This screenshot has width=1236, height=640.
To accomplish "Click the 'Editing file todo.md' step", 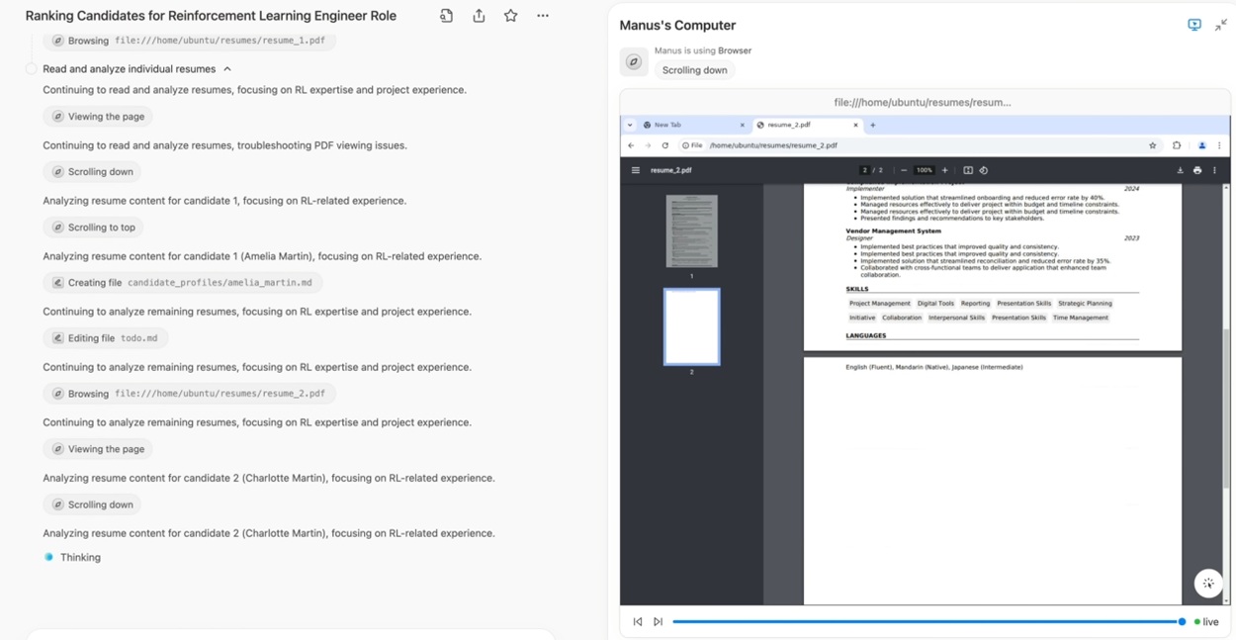I will (105, 338).
